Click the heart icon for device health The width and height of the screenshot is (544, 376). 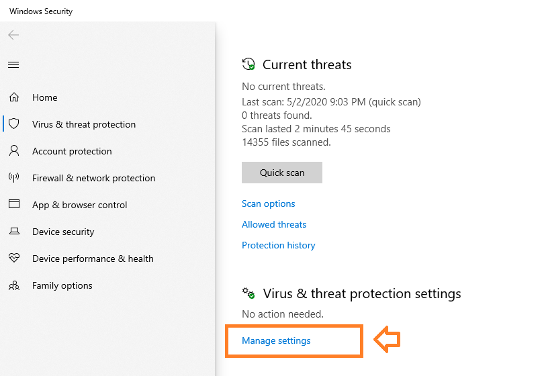(14, 258)
